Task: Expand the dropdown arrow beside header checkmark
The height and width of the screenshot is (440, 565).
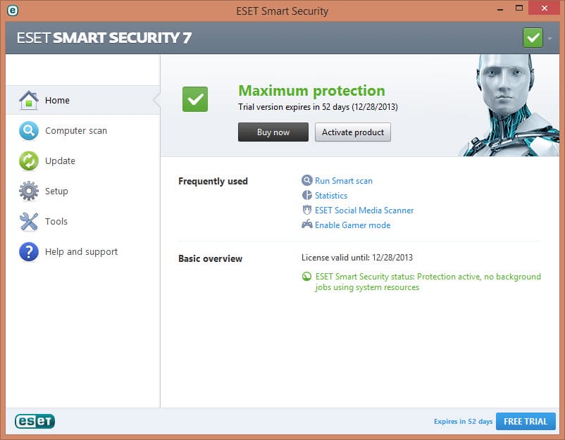Action: click(x=550, y=38)
